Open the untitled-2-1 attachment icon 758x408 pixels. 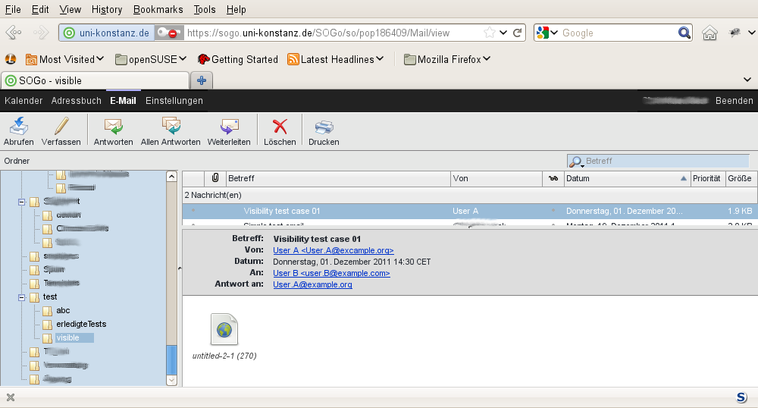[x=224, y=329]
